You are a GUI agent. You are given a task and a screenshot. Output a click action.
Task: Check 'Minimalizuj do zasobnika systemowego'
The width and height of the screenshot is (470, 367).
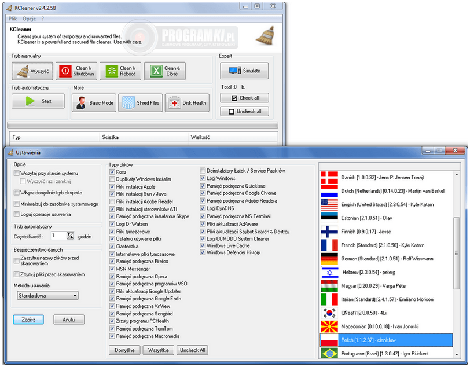(16, 204)
